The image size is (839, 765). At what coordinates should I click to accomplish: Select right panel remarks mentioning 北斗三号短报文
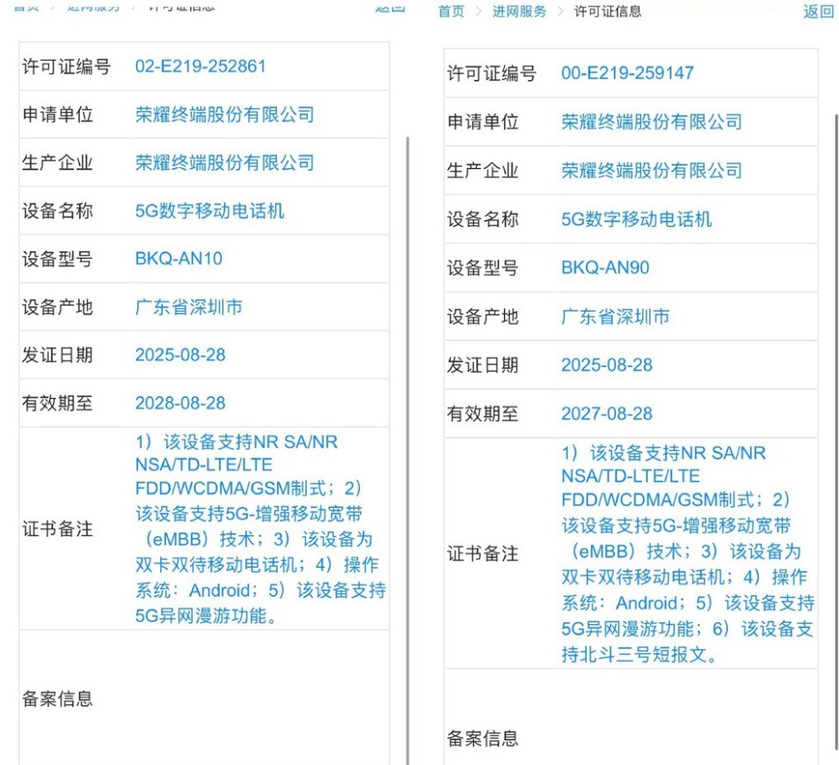click(688, 554)
